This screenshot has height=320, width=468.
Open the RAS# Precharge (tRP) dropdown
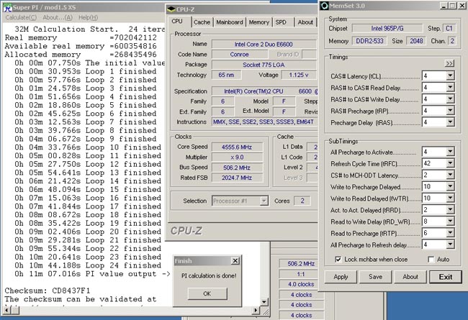(x=450, y=111)
